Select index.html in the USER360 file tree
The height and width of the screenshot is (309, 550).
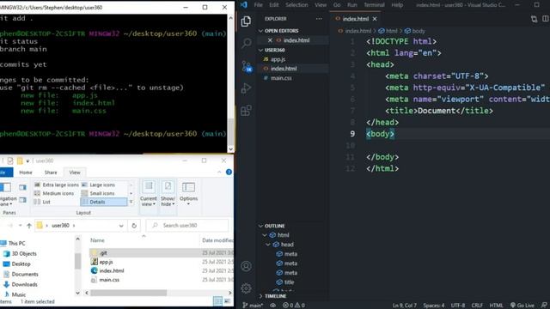pyautogui.click(x=284, y=69)
